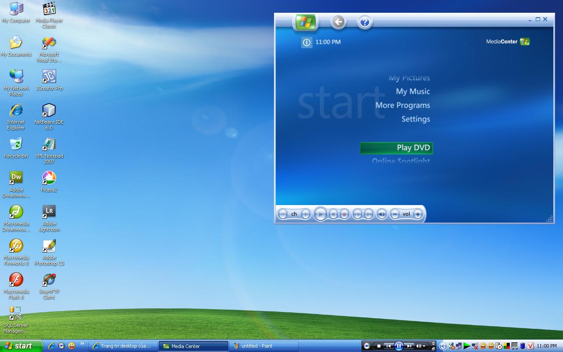Click the info icon beside 11:00 PM
Screen dimensions: 563x352
[307, 42]
